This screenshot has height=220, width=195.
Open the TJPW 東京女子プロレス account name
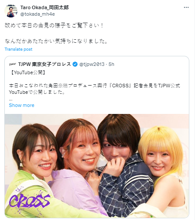(x=44, y=64)
